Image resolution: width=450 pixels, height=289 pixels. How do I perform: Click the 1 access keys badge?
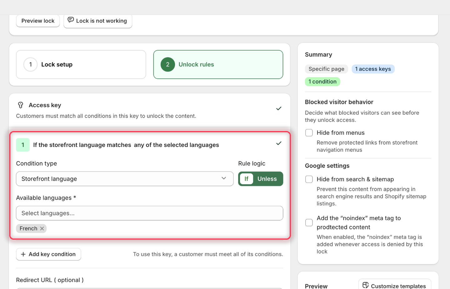coord(373,69)
